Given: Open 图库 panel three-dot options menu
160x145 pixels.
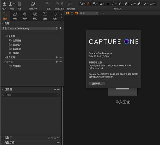Looking at the screenshot, I should click(61, 23).
